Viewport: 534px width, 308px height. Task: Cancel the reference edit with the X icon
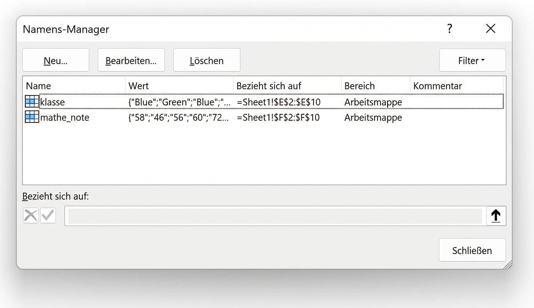pos(31,215)
